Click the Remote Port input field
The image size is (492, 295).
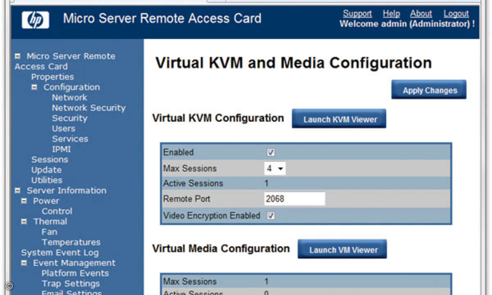click(294, 199)
